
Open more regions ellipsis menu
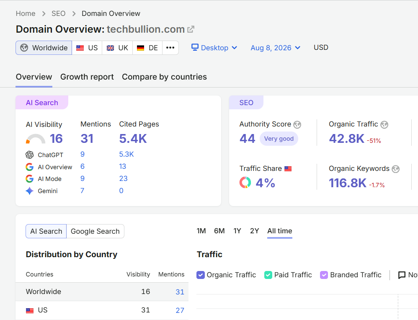tap(170, 48)
